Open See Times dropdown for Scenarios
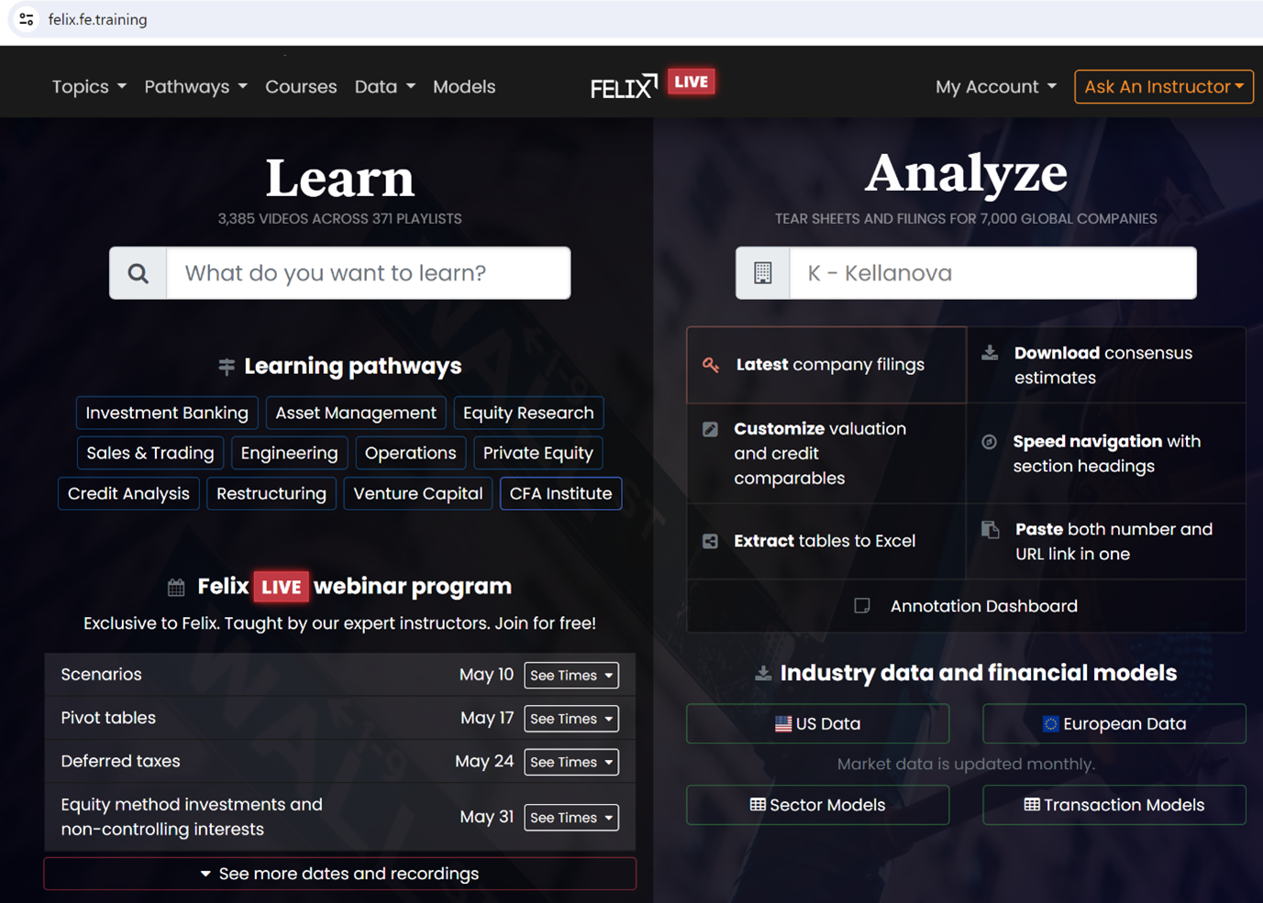Screen dimensions: 1263x903 [571, 676]
